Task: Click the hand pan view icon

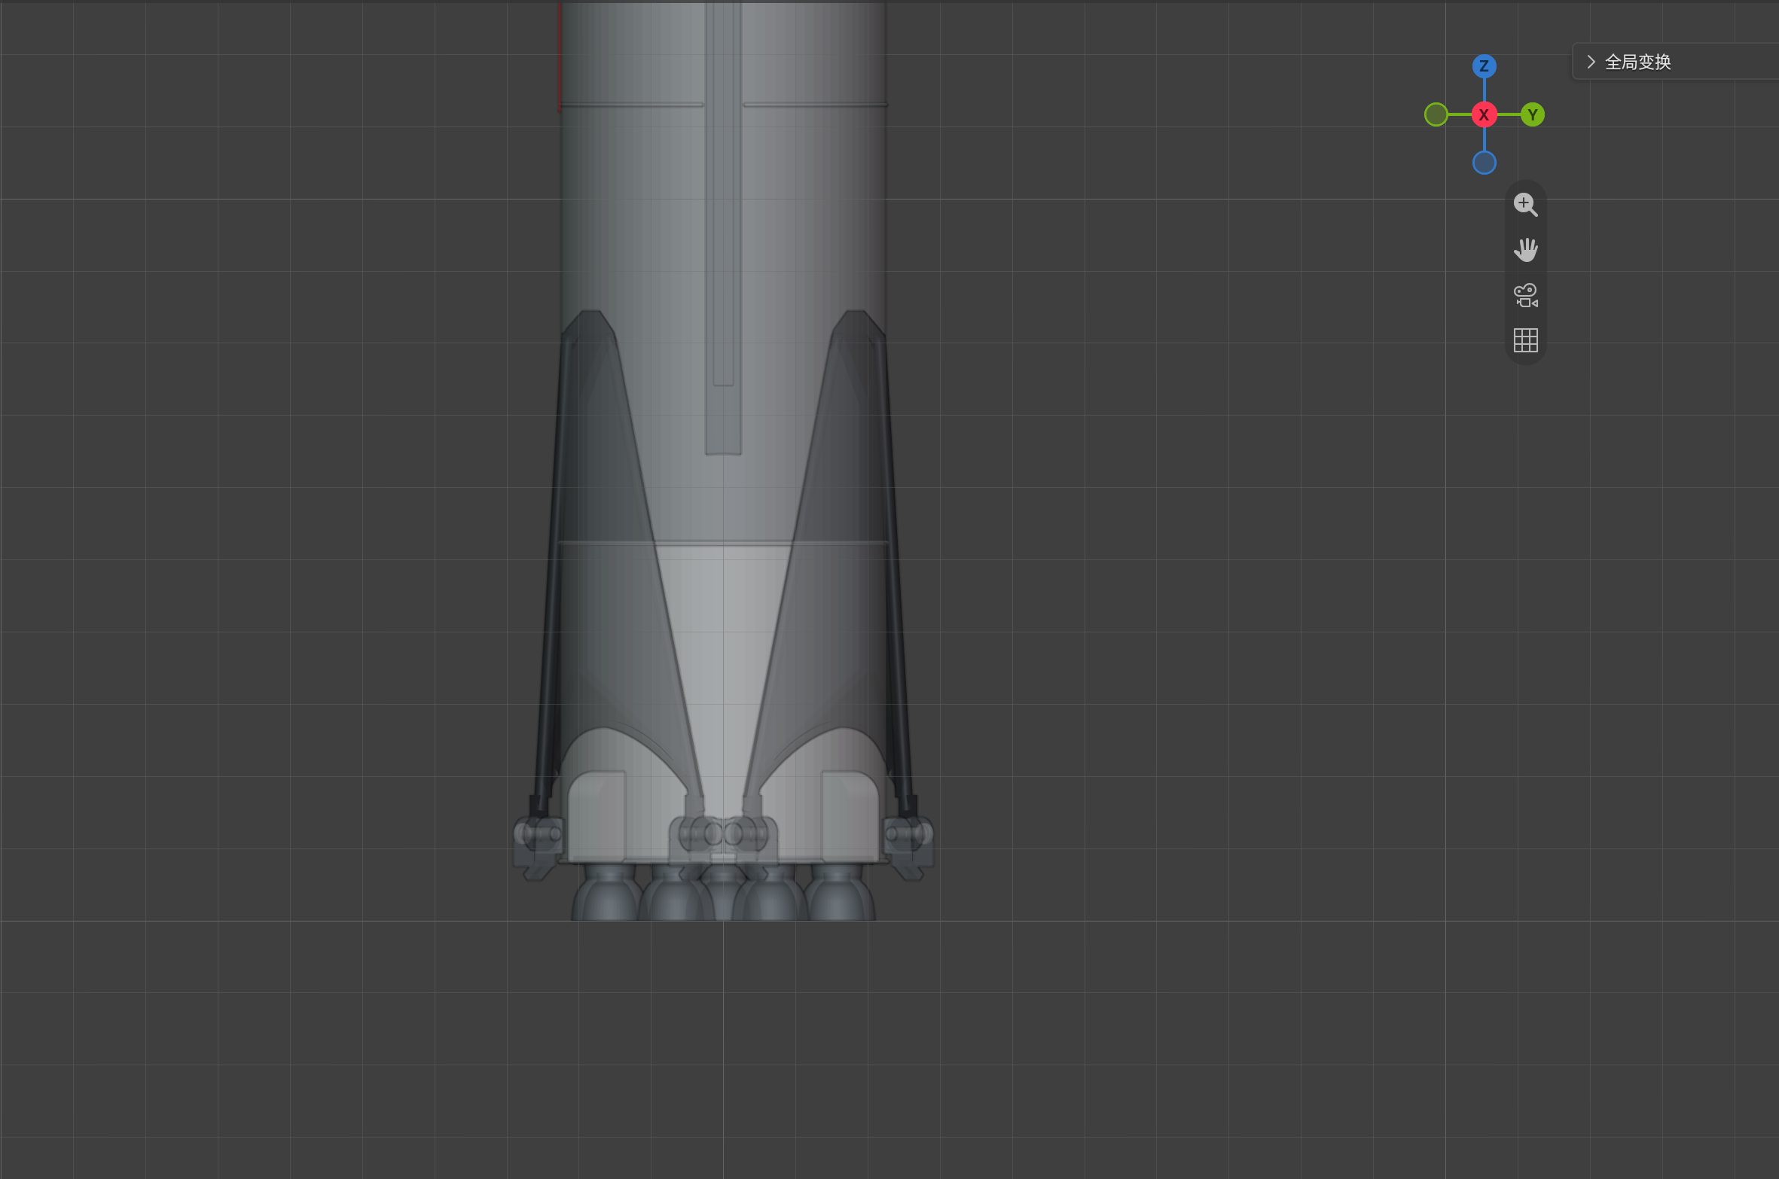Action: click(1525, 250)
